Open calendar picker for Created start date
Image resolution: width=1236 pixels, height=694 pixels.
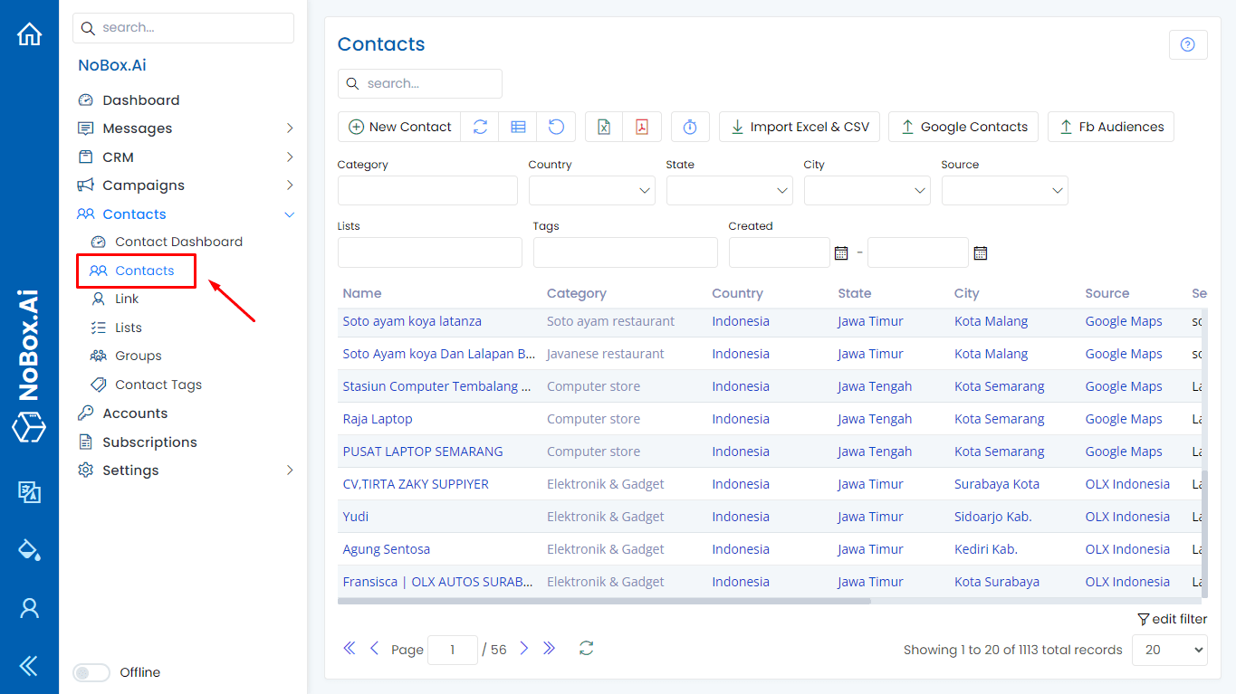[x=841, y=252]
